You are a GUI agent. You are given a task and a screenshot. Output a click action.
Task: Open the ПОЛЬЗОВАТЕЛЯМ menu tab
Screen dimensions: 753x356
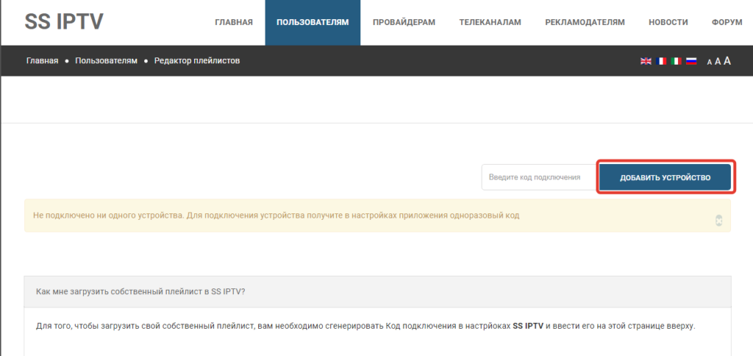click(313, 22)
